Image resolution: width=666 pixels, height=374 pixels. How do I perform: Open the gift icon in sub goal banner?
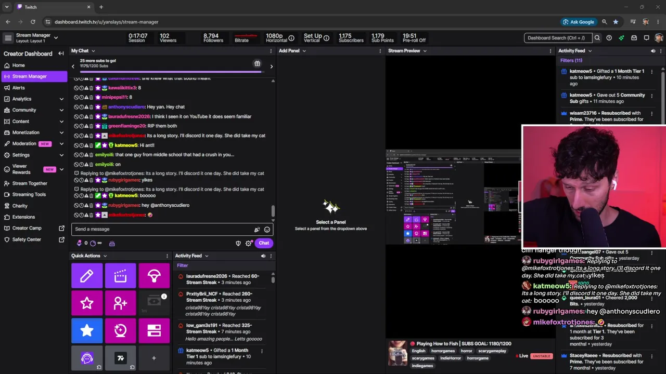pos(257,63)
